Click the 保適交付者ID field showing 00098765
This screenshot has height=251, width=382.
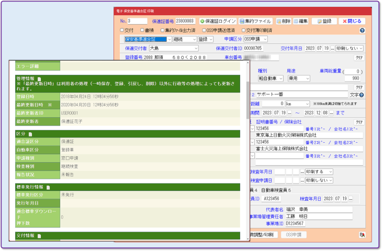pyautogui.click(x=253, y=49)
